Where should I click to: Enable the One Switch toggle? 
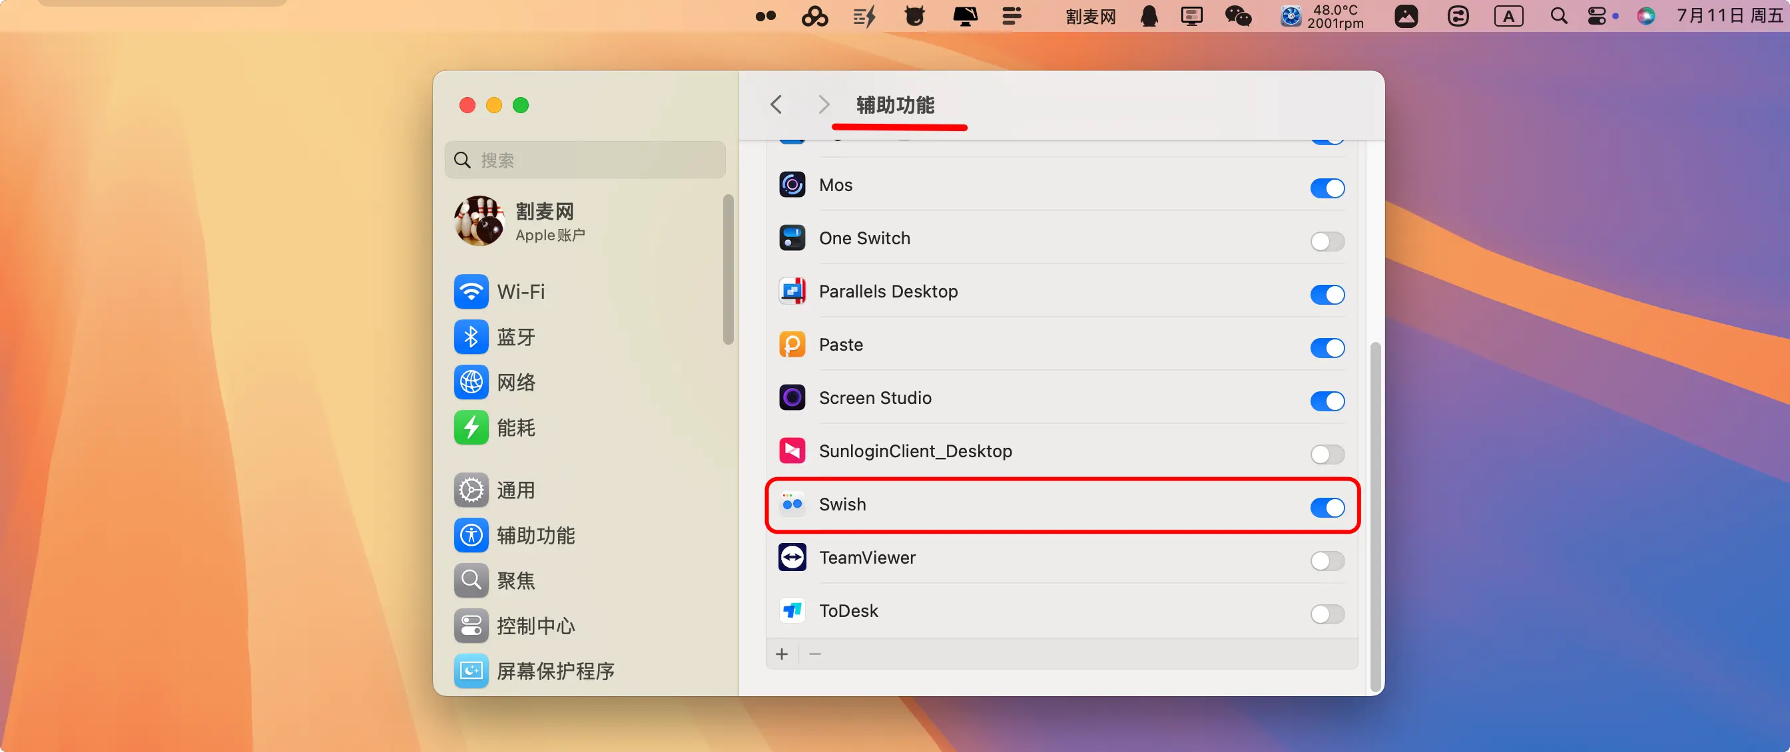(x=1327, y=241)
